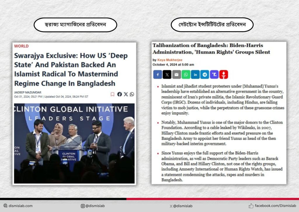This screenshot has height=212, width=299.
Task: Share Swarajya article via X icon
Action: 126,94
